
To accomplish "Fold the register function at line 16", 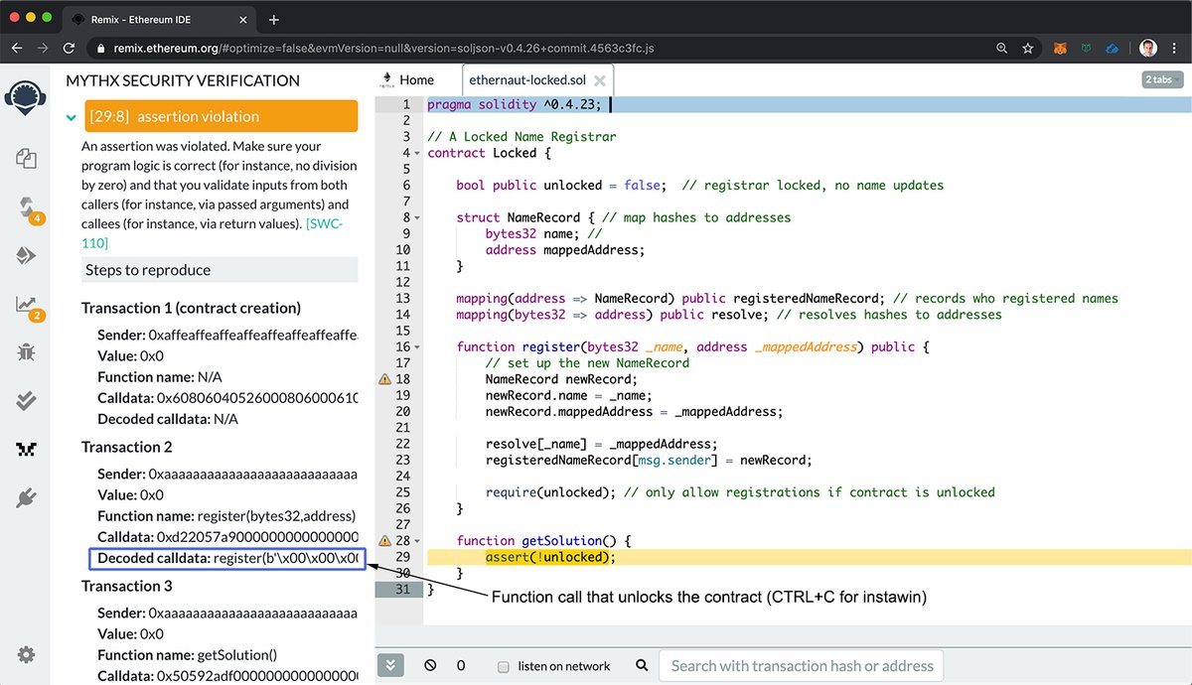I will [x=417, y=347].
